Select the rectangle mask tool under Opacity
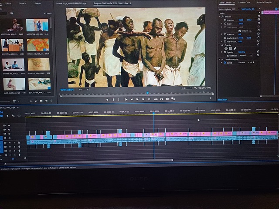 (x=231, y=48)
